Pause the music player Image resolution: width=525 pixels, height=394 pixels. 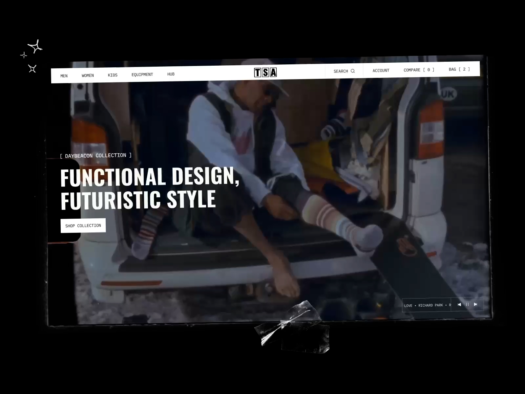(467, 305)
